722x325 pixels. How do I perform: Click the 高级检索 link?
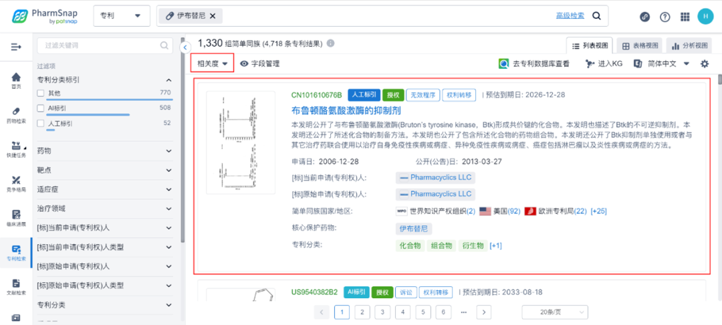570,15
